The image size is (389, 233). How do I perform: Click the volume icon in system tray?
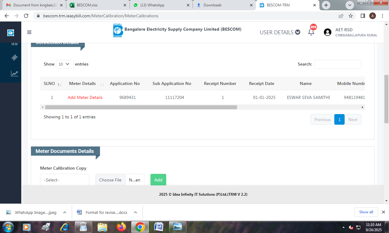click(351, 227)
